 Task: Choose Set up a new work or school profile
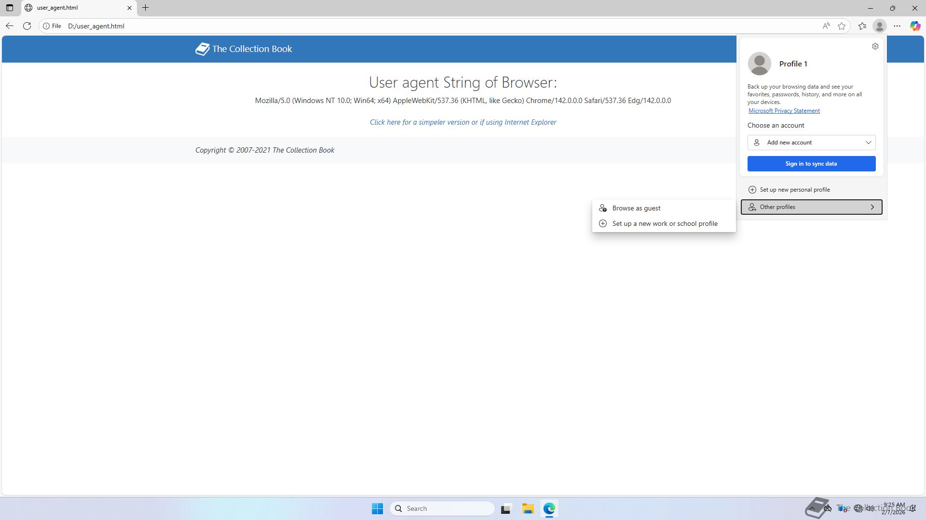point(665,223)
